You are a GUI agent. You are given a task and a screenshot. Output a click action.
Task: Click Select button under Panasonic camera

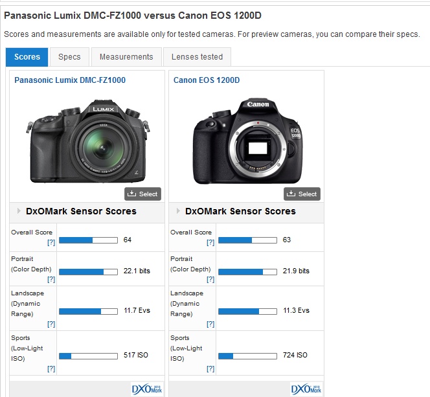coord(142,194)
